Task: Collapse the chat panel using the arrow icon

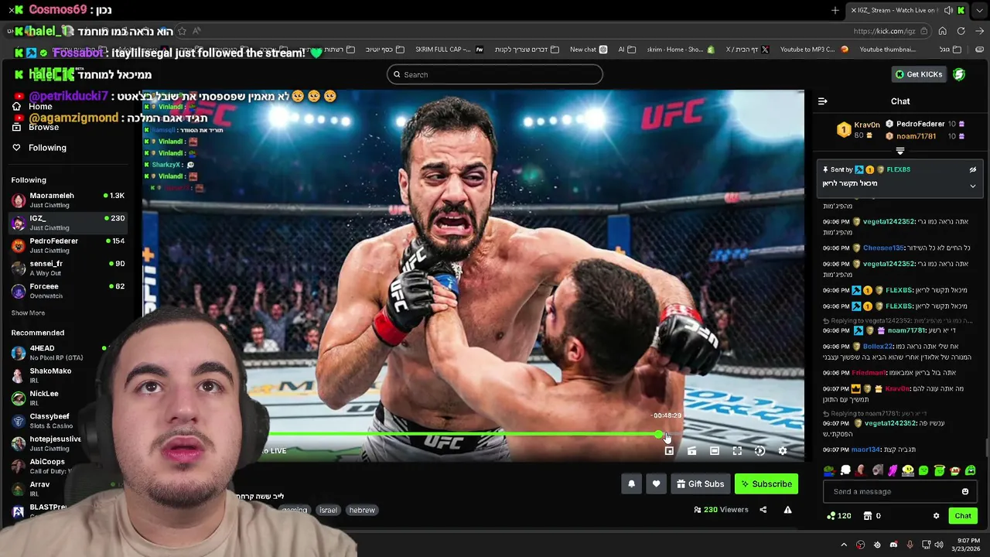Action: click(x=823, y=101)
